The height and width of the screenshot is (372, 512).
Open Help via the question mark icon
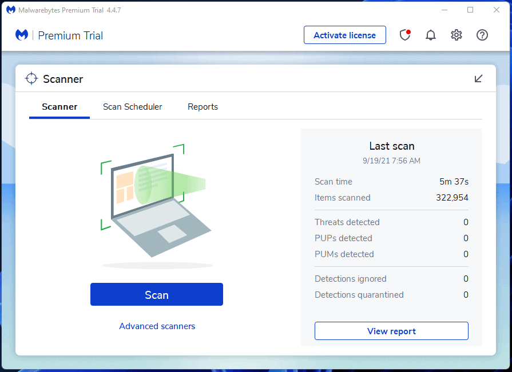click(482, 35)
